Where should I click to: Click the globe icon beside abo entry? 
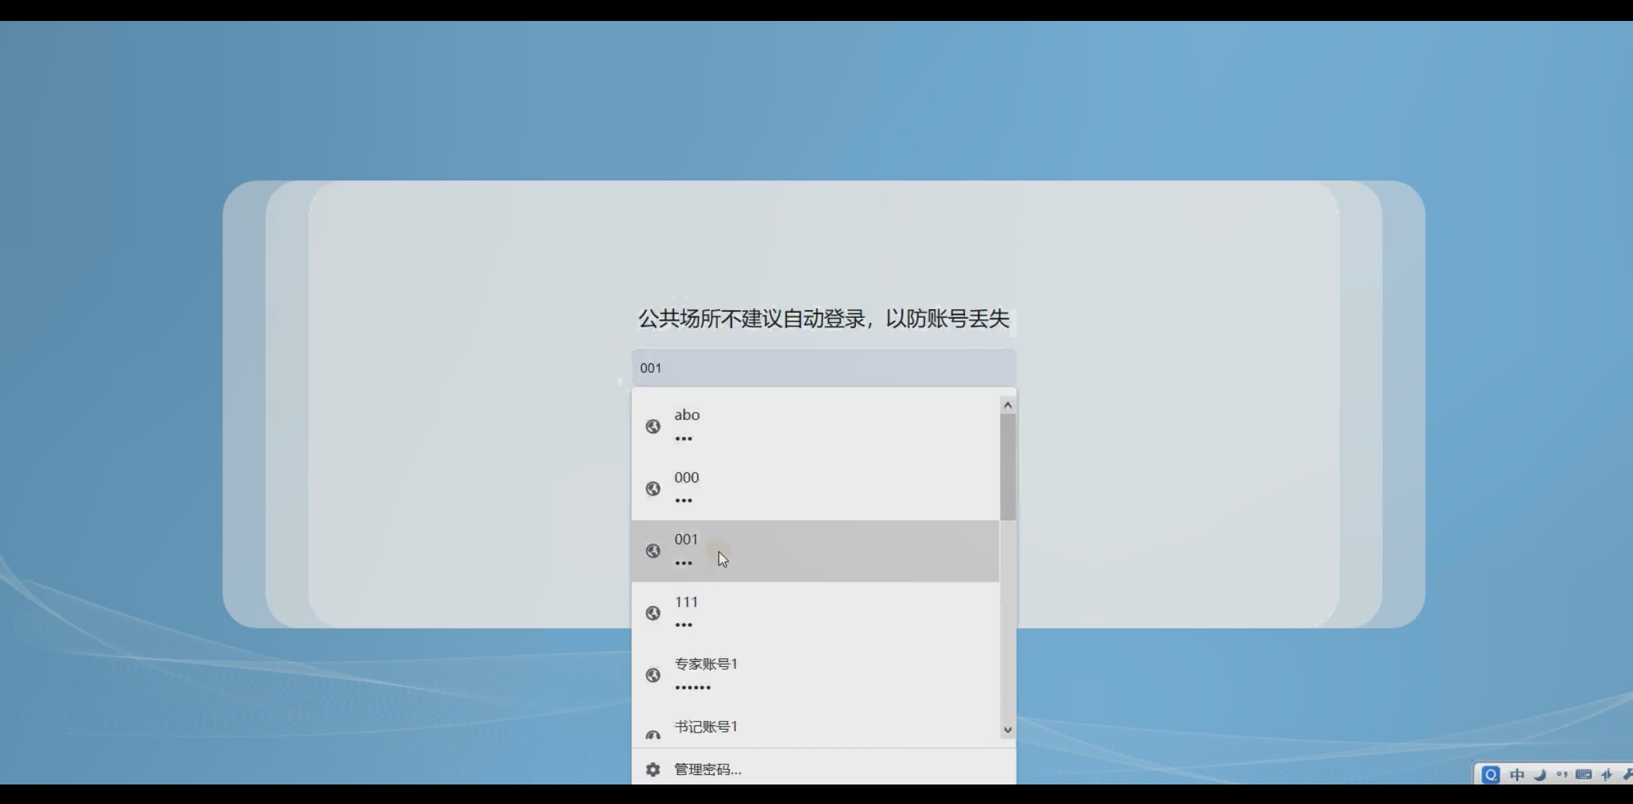(653, 426)
